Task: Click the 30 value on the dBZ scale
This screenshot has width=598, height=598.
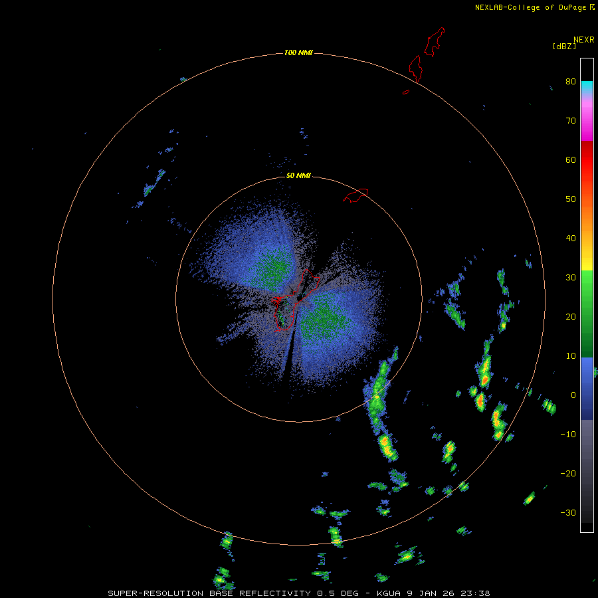Action: [x=571, y=278]
